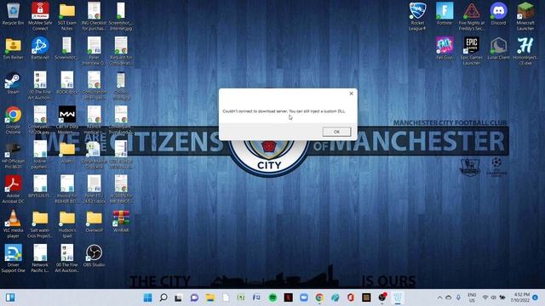Select the Minecraft Launcher shortcut
The image size is (545, 306).
pos(525,16)
